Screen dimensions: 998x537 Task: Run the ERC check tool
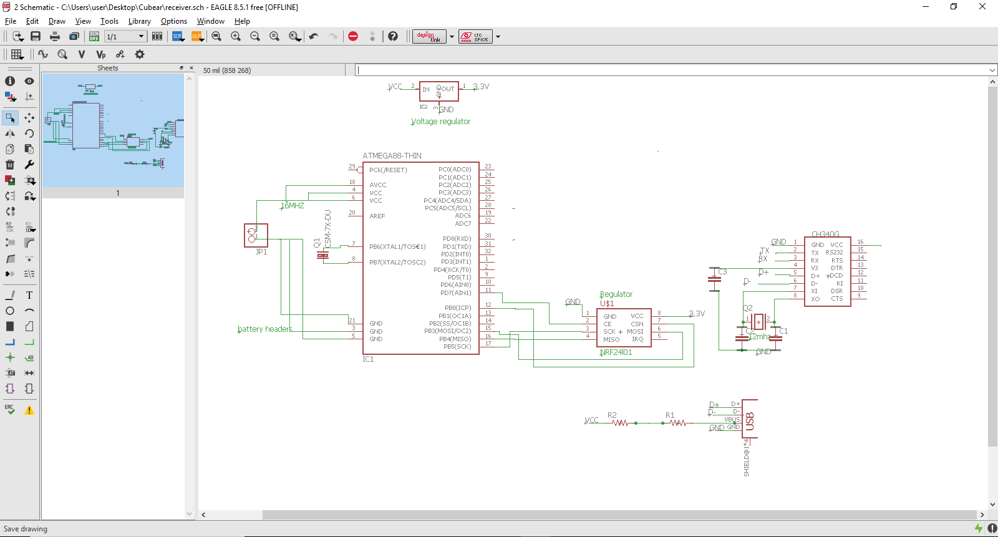10,410
